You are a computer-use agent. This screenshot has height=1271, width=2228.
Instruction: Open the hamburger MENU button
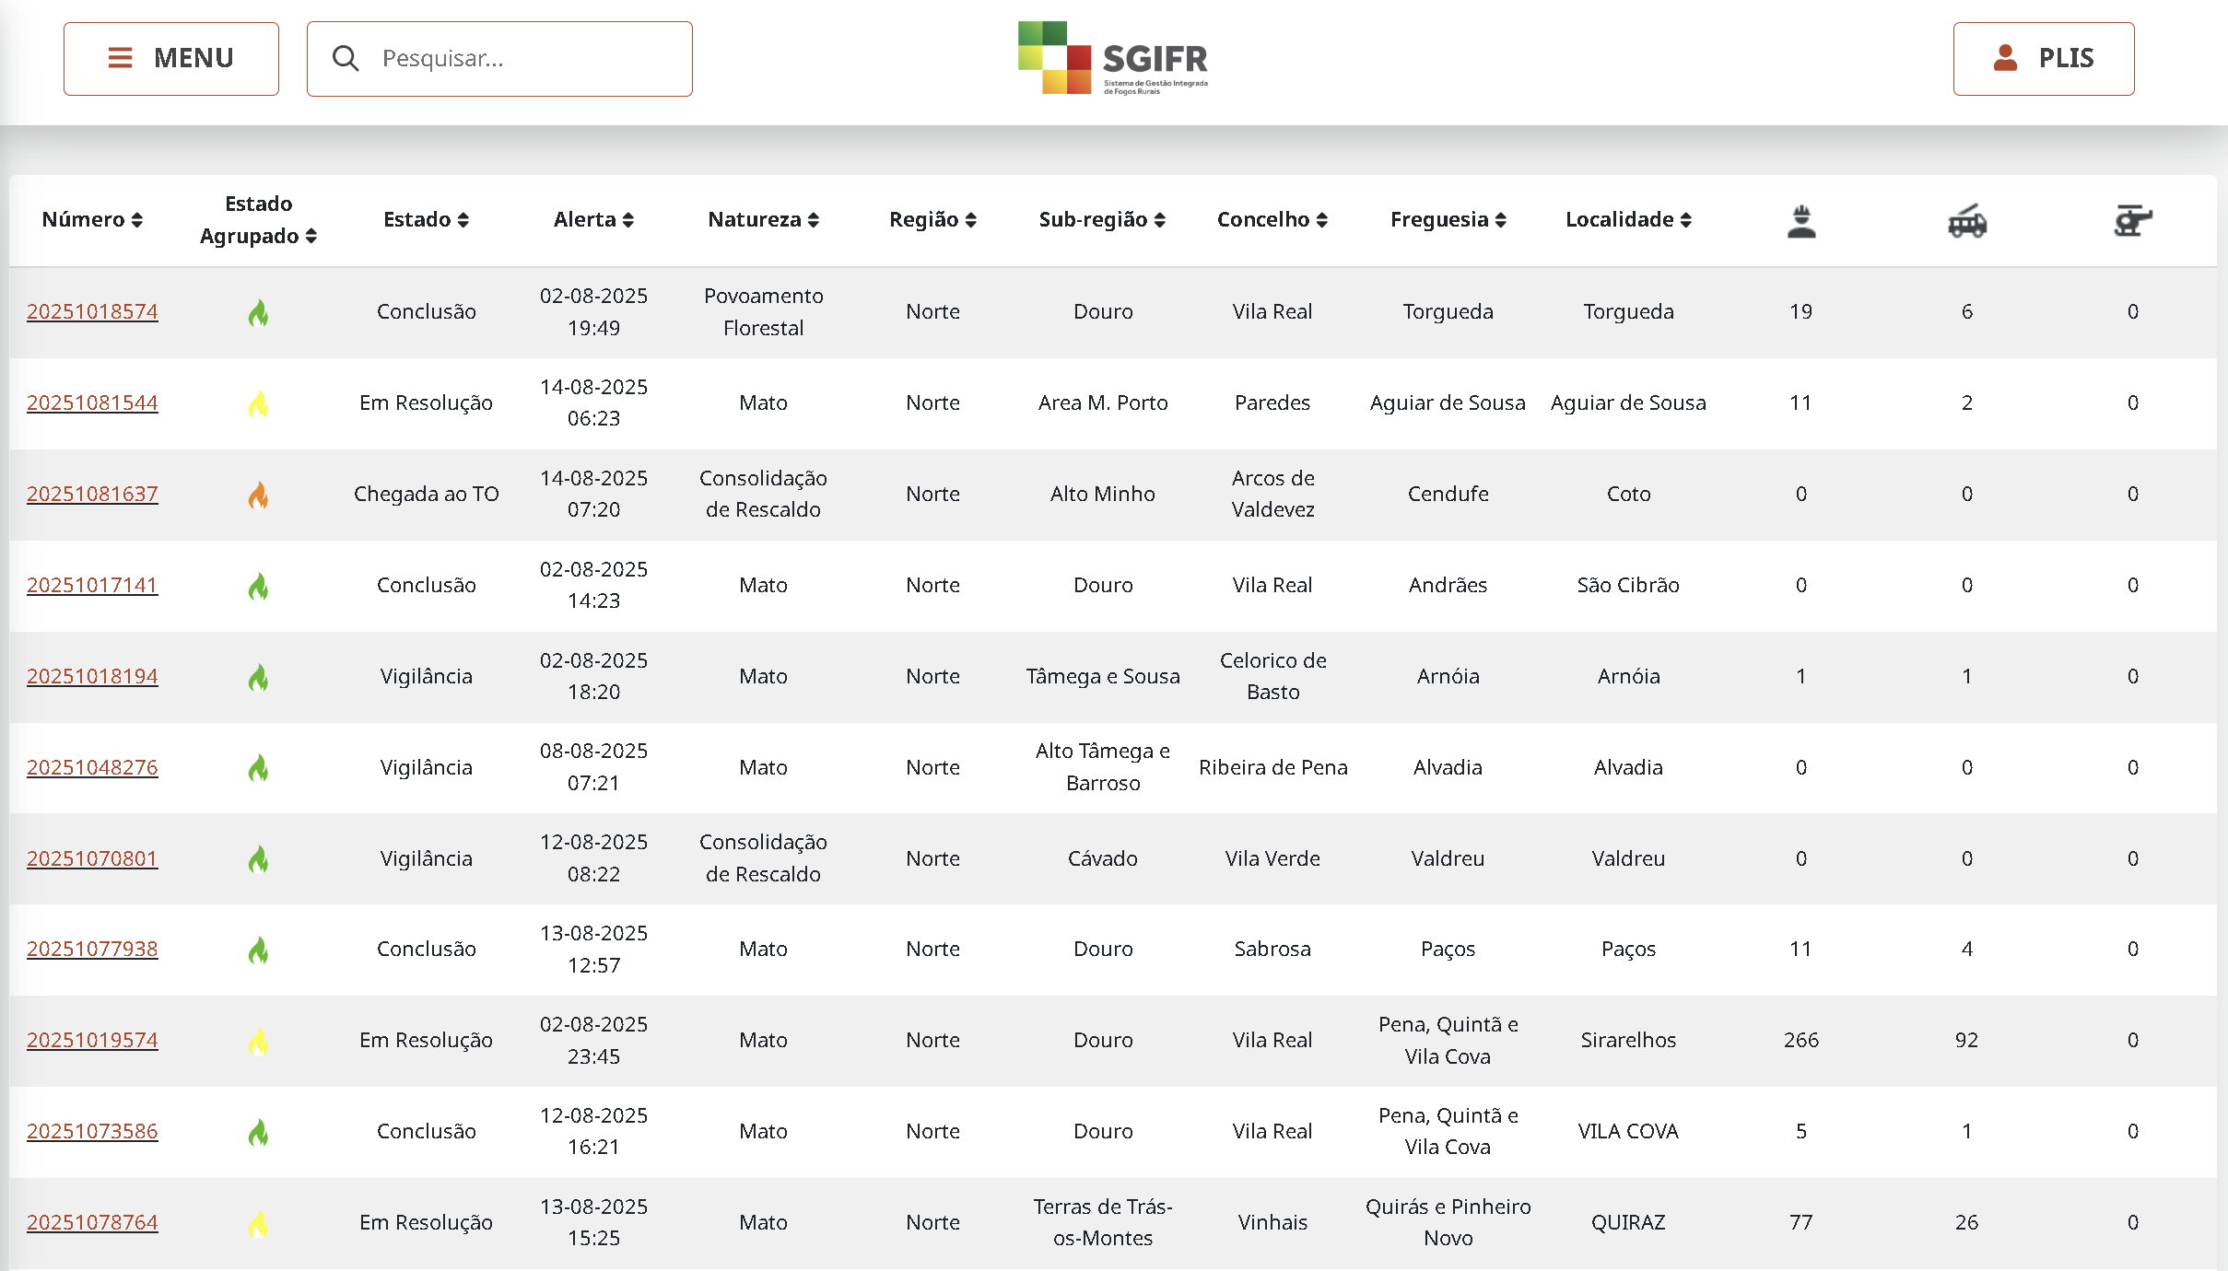pyautogui.click(x=171, y=59)
